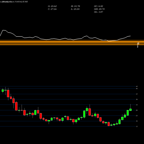Click the first green candle at chart's left edge
This screenshot has height=144, width=144.
[x=3, y=91]
